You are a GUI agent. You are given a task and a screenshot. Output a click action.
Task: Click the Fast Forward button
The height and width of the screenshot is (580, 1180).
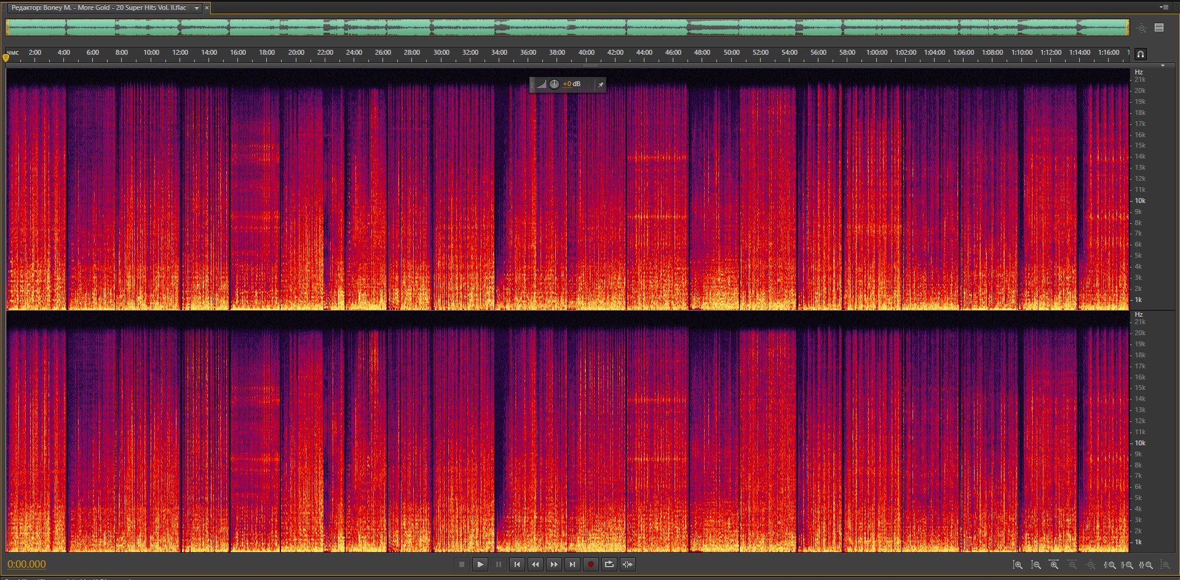click(554, 564)
